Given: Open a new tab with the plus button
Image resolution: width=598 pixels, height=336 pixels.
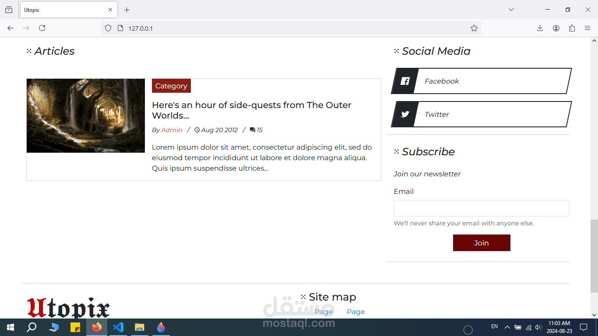Looking at the screenshot, I should [127, 10].
